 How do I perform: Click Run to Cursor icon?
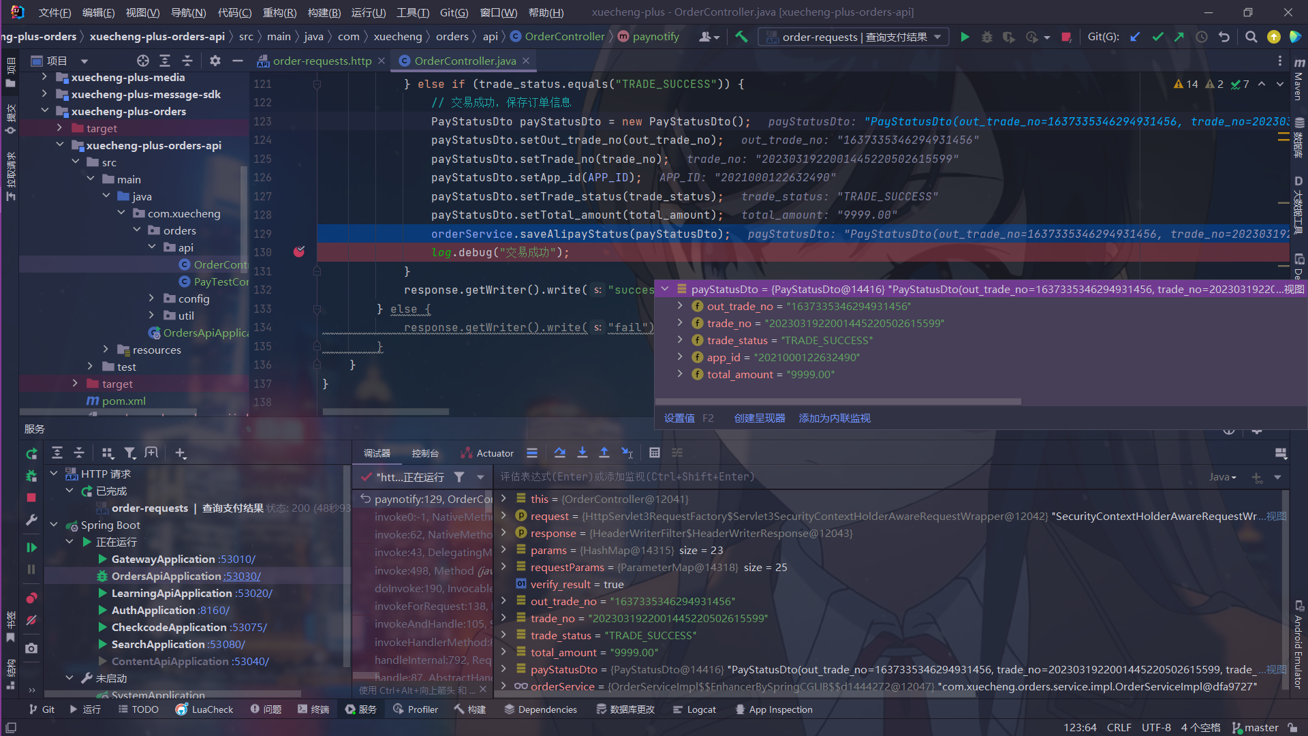click(x=627, y=453)
